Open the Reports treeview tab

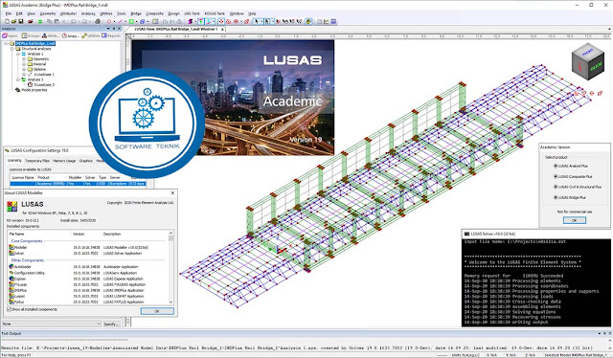click(111, 35)
